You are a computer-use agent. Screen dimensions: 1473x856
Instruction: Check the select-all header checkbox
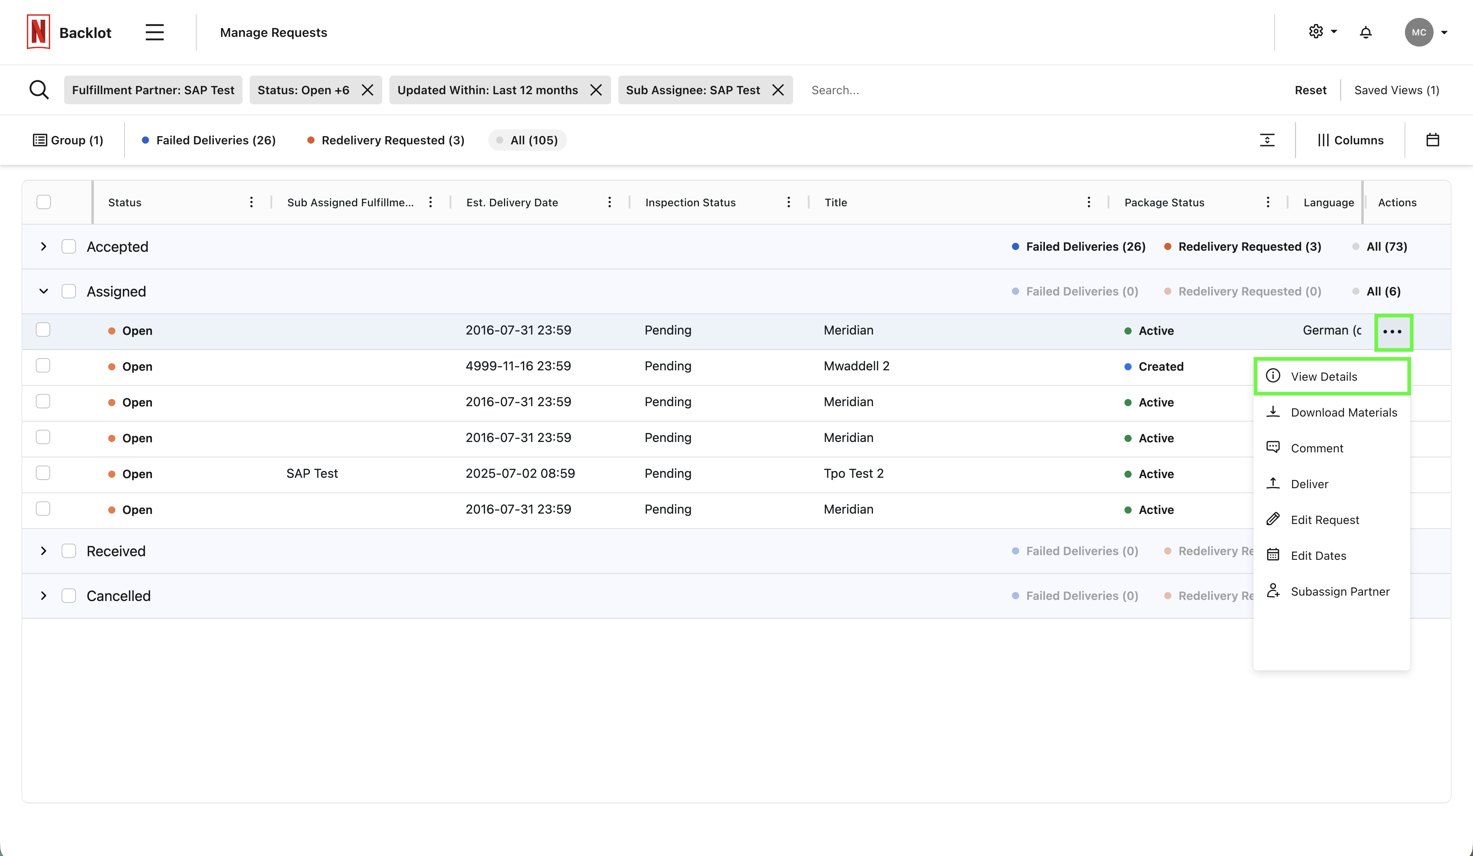[44, 202]
